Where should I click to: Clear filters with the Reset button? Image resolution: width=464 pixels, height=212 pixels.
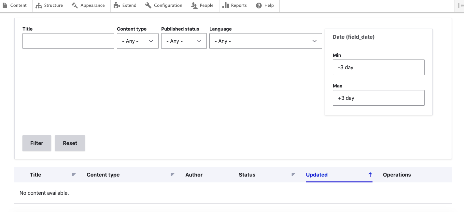pyautogui.click(x=70, y=143)
